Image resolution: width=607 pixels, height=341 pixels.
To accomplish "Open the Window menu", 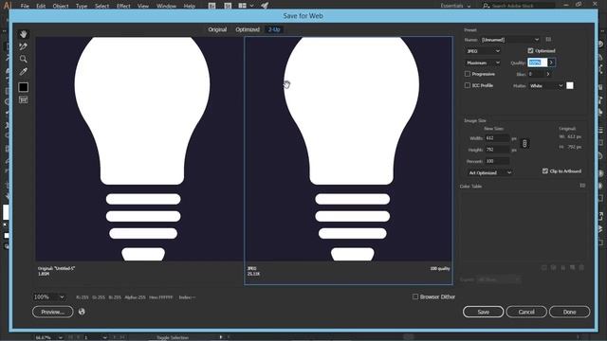I will (x=167, y=6).
